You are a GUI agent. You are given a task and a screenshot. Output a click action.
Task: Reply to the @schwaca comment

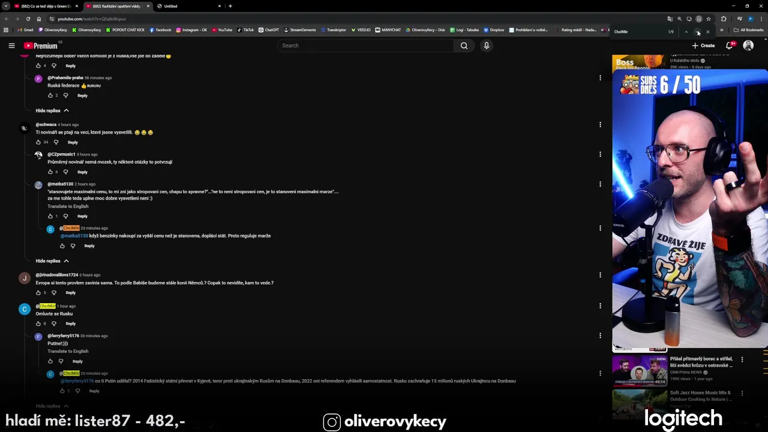(x=73, y=142)
